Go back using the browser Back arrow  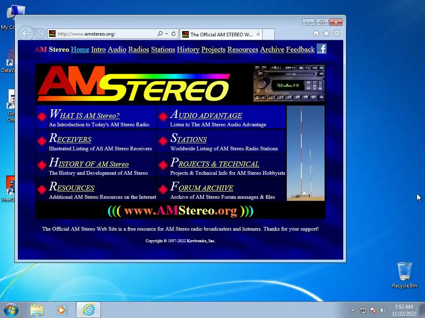pos(26,34)
